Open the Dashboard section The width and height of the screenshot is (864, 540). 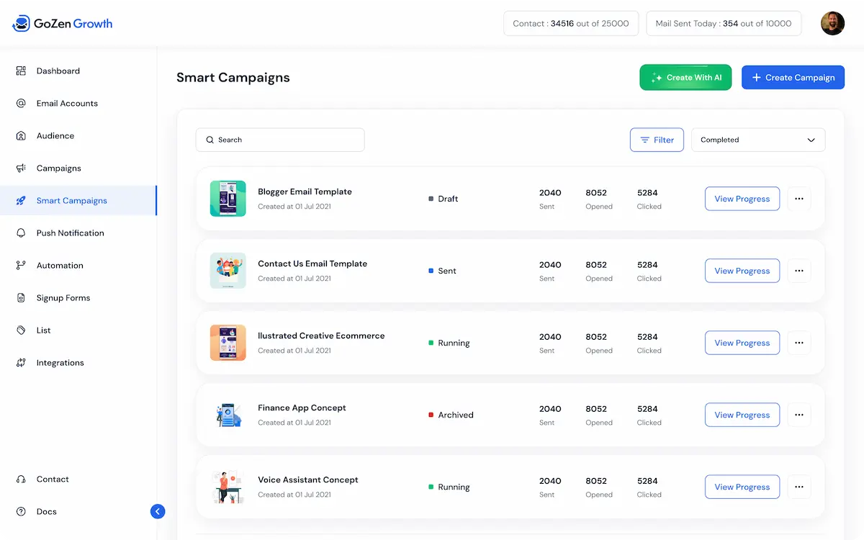(x=58, y=71)
